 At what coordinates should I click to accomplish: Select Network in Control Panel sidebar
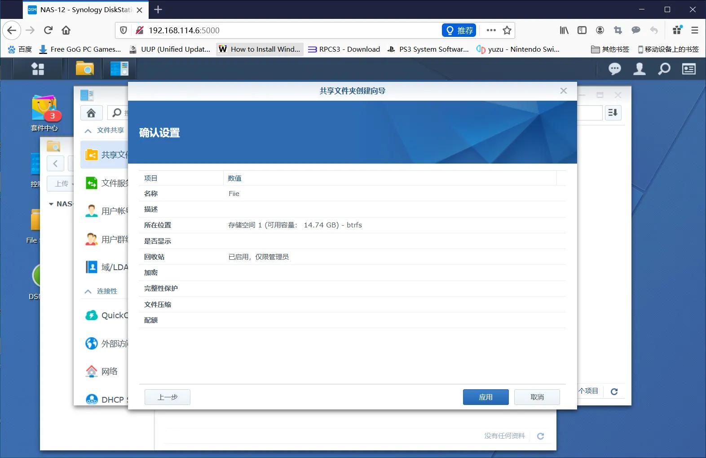(105, 371)
